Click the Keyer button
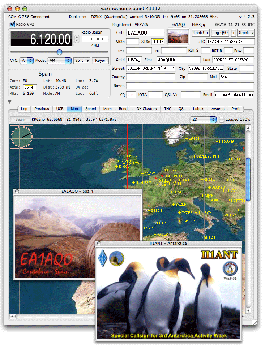265x348 pixels. coord(101,61)
